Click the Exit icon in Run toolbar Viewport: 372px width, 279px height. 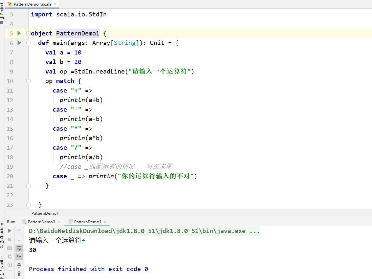pos(10,265)
